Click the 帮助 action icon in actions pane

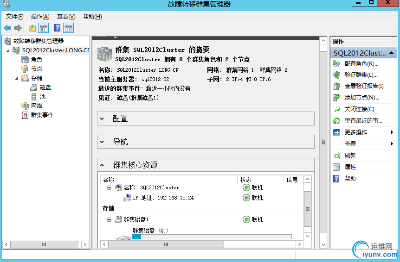tap(336, 179)
